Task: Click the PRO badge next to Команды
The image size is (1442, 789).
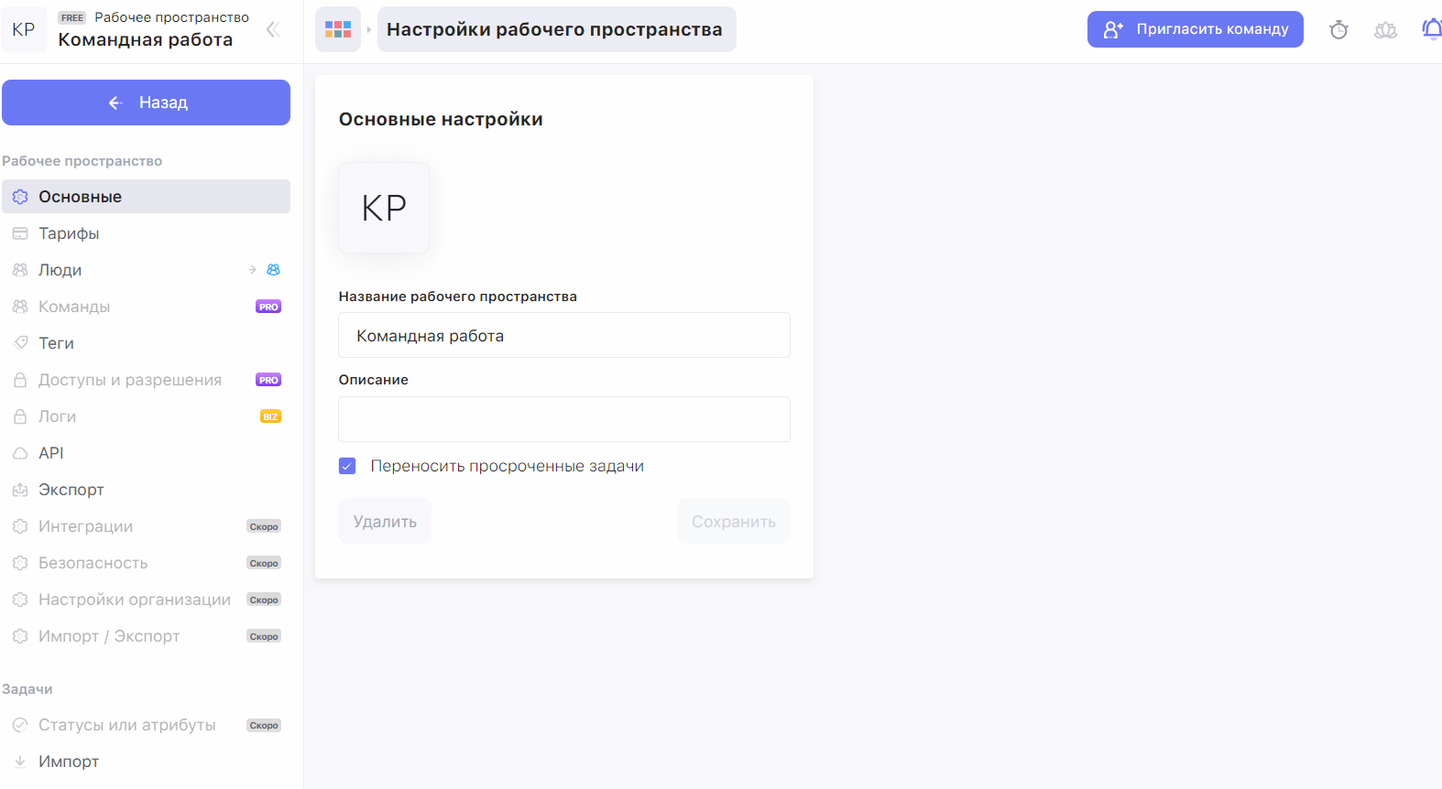Action: click(x=268, y=307)
